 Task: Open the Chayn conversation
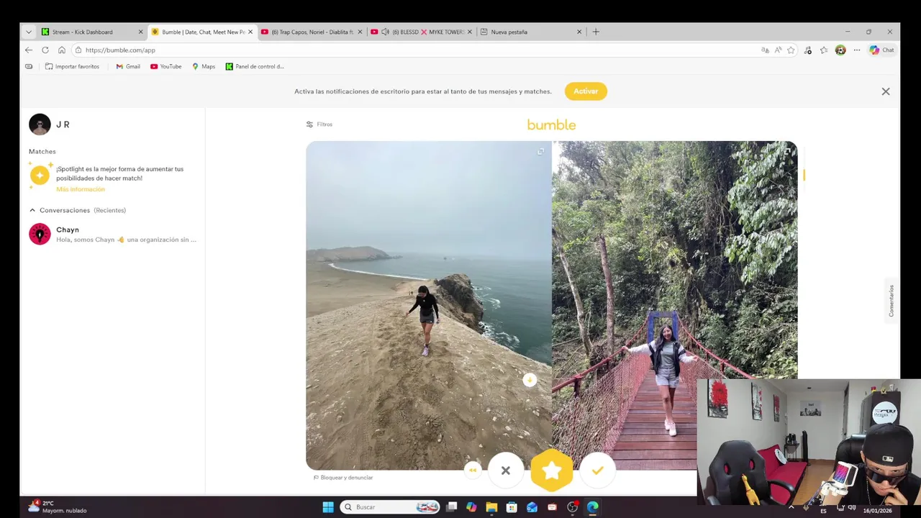point(113,235)
